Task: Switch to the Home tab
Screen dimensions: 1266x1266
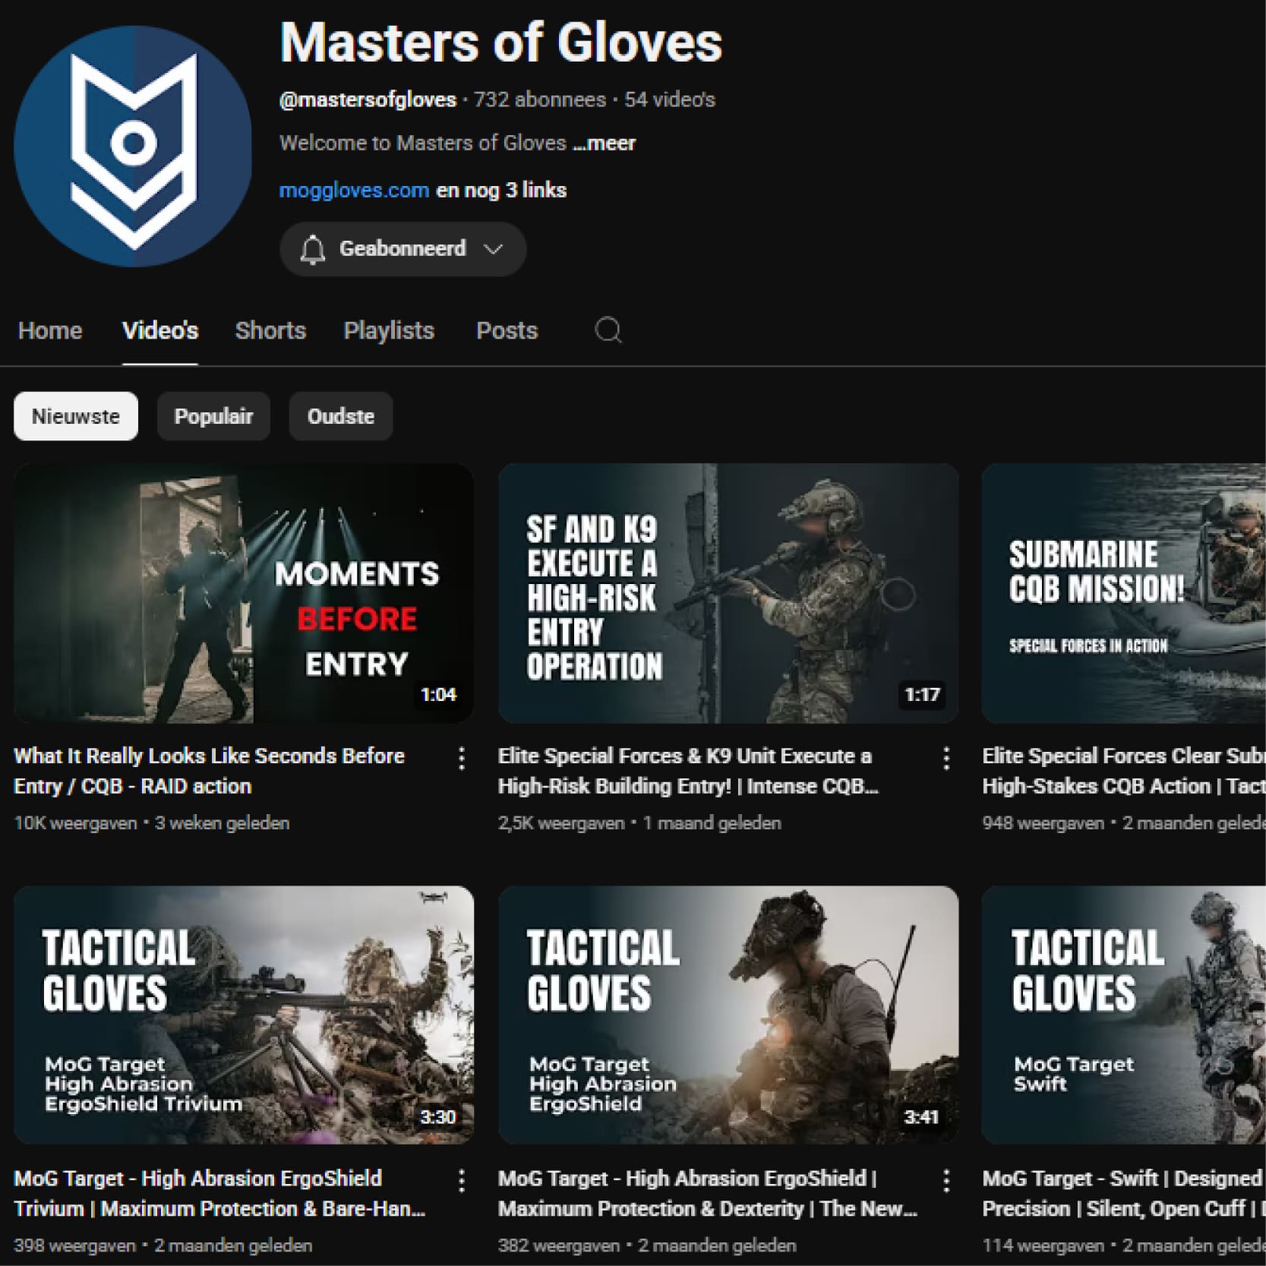Action: [x=50, y=330]
